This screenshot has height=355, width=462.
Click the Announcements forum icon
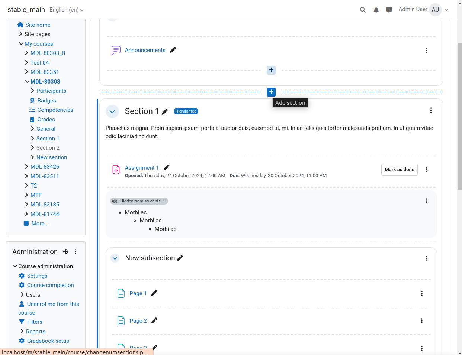116,50
